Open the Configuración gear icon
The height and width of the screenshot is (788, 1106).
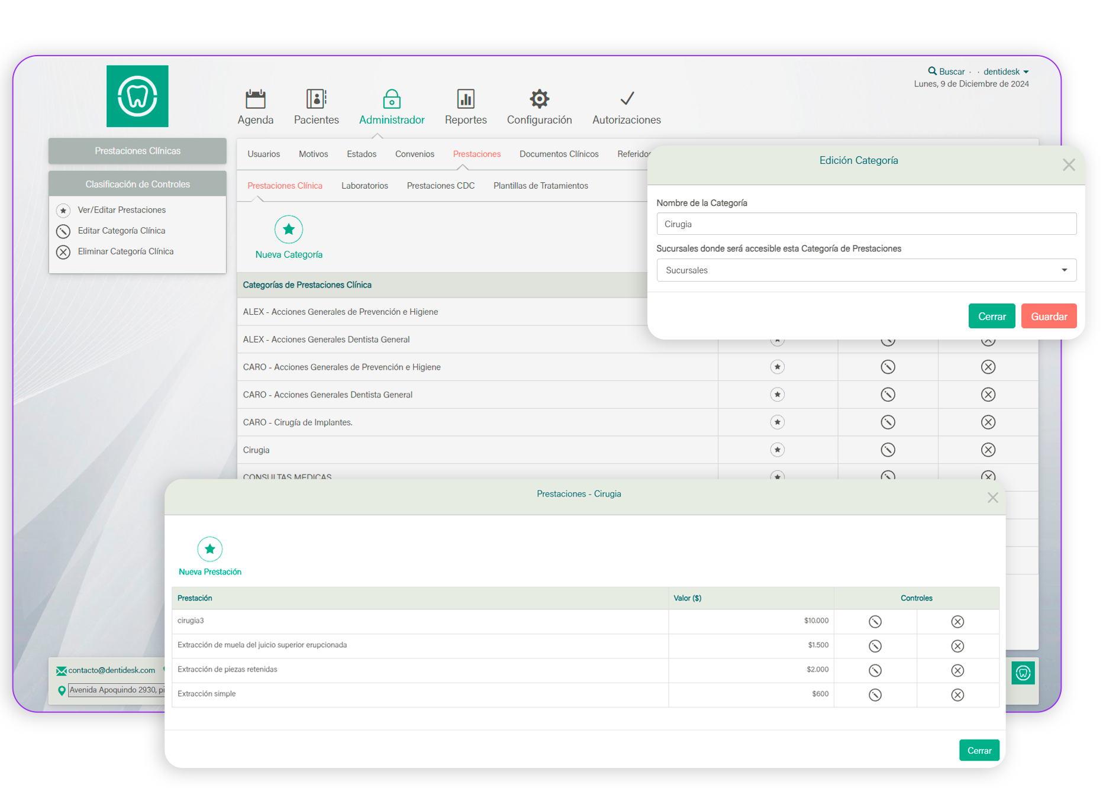[x=539, y=99]
